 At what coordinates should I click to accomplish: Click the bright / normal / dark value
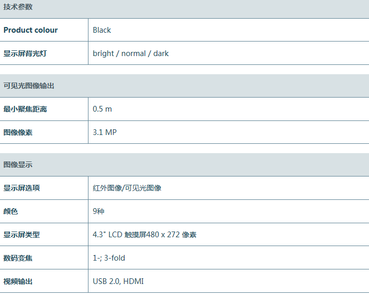(131, 53)
